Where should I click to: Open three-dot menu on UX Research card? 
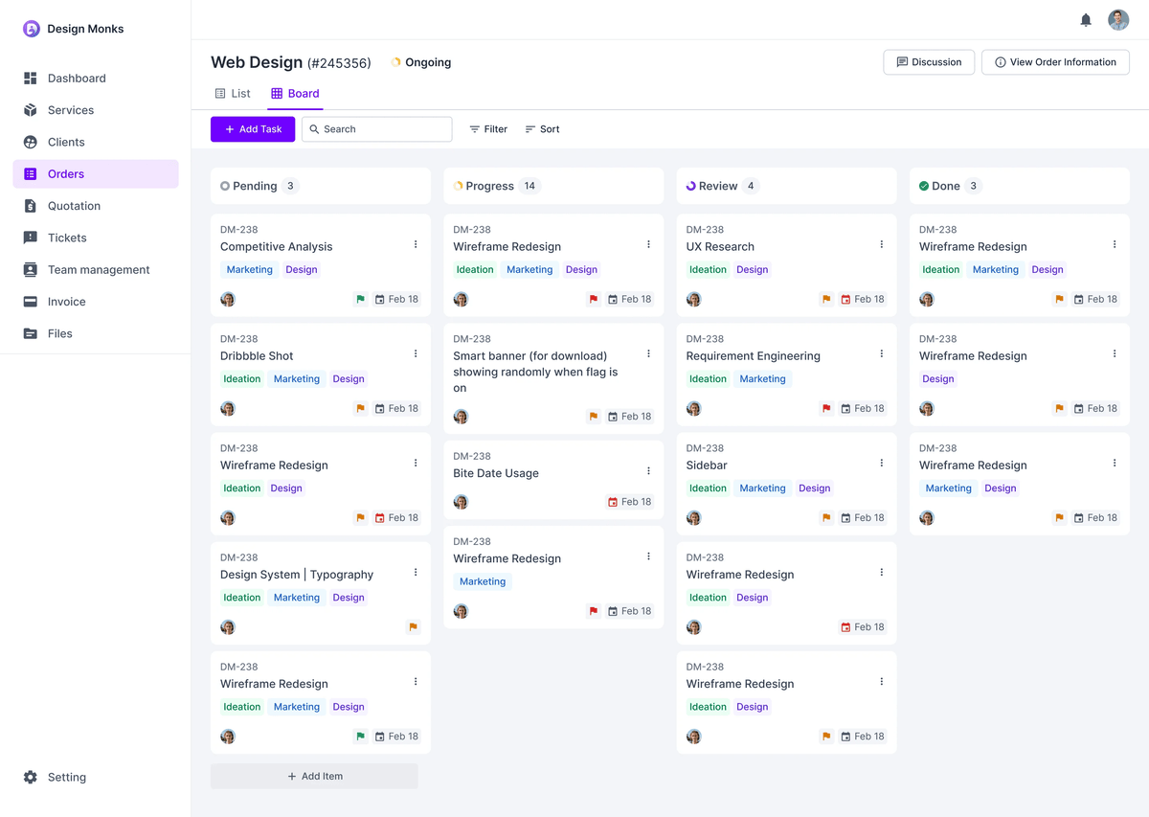coord(882,245)
